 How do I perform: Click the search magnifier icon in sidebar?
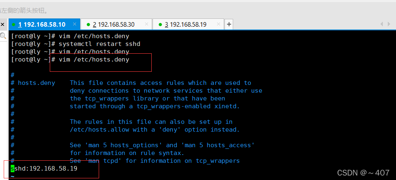coord(3,36)
